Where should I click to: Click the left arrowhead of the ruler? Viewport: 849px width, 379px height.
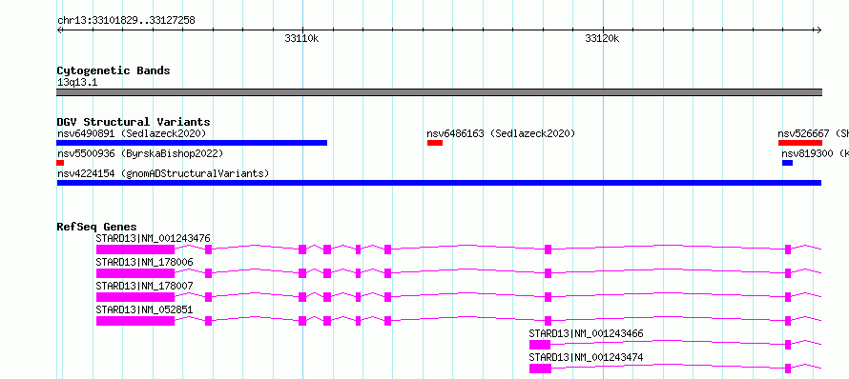coord(59,30)
